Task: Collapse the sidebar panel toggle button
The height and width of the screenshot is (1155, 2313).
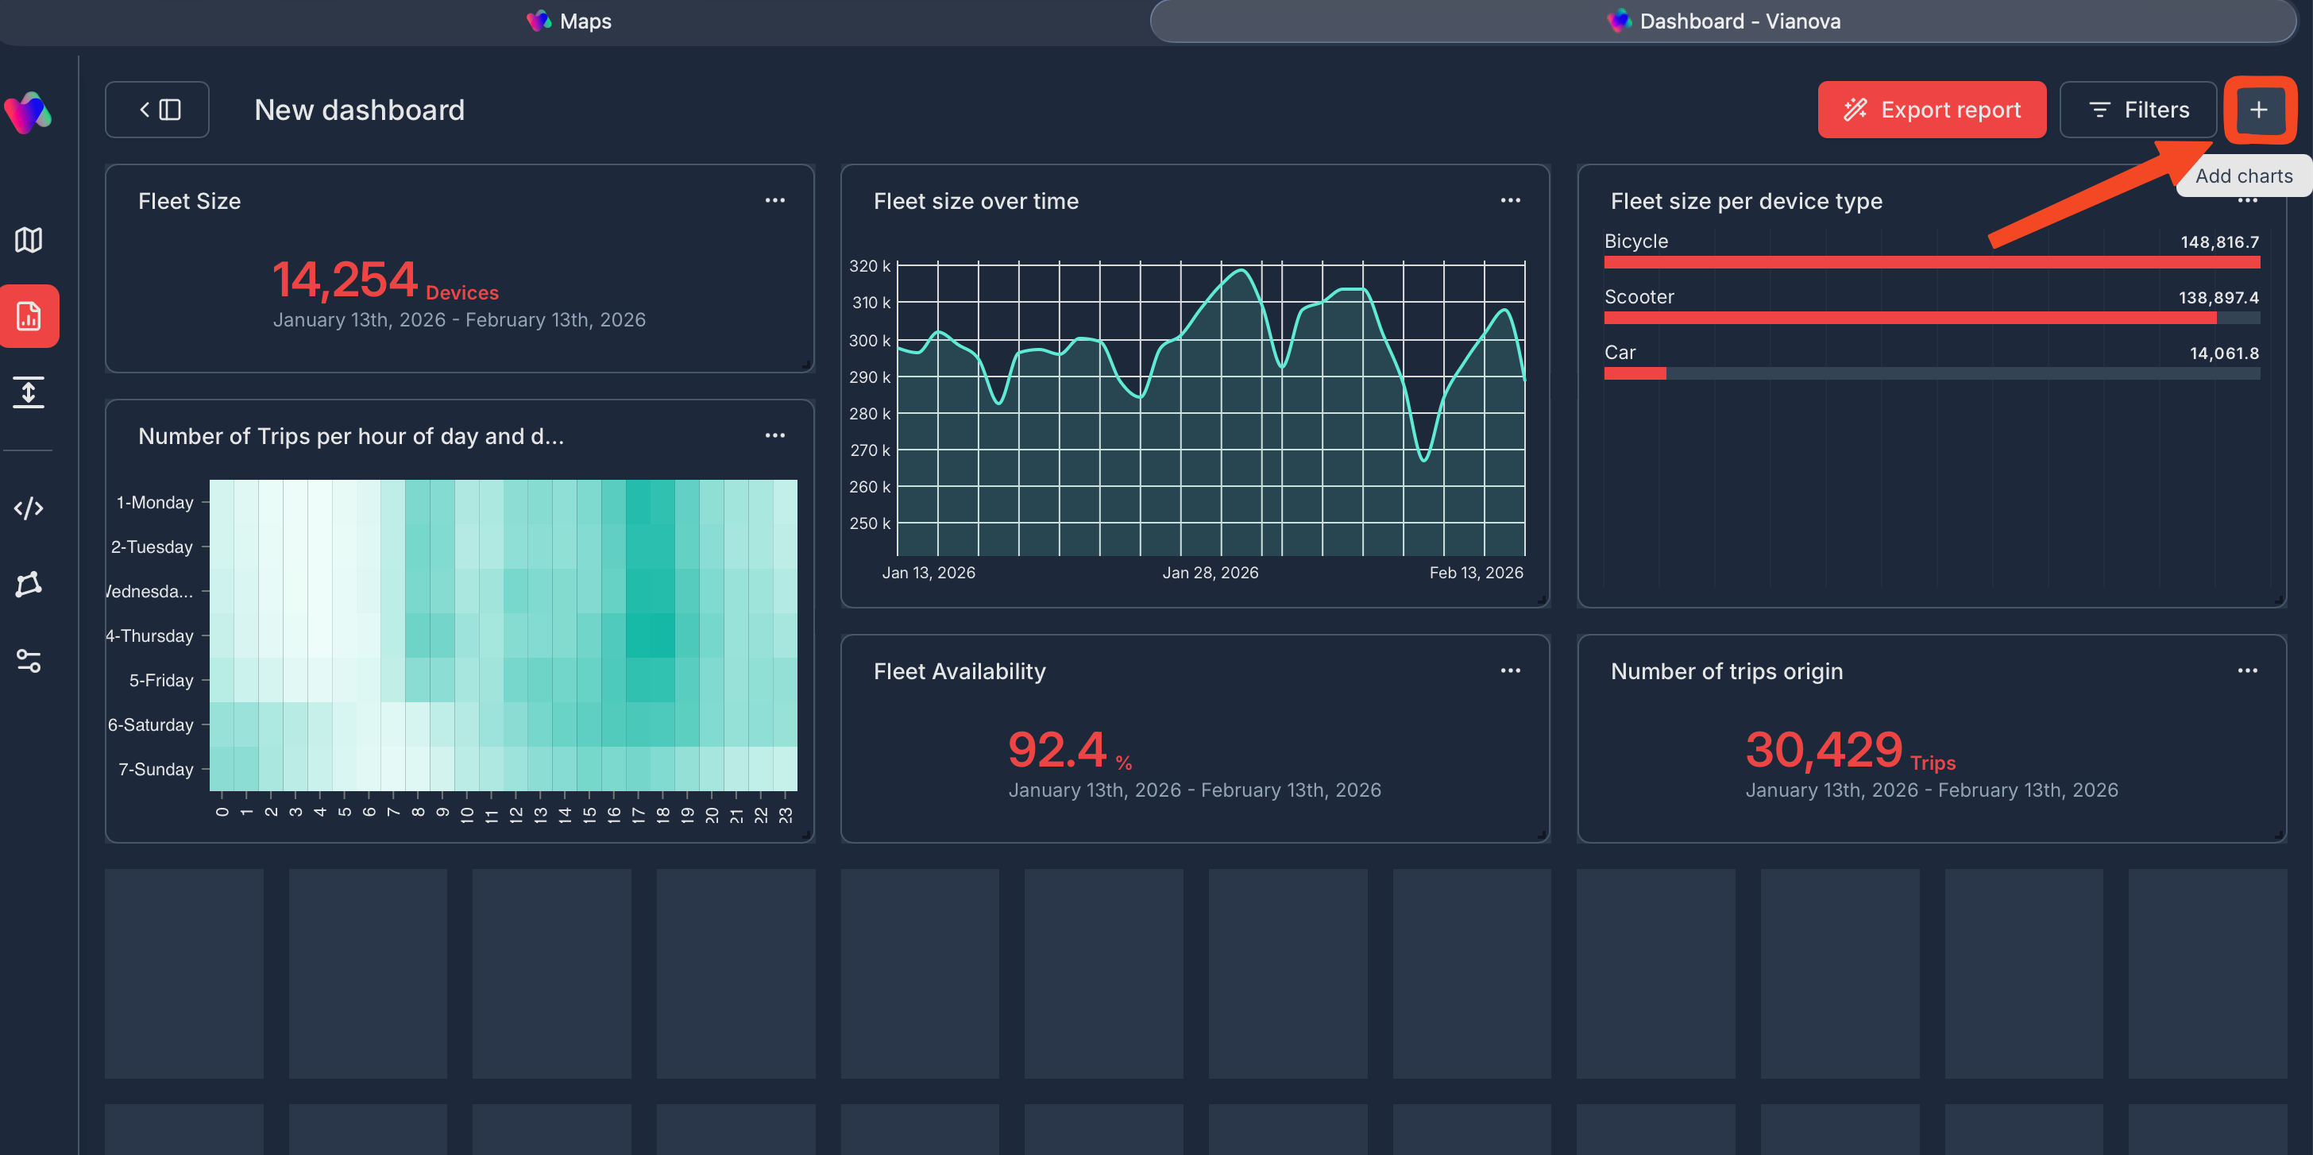Action: [157, 110]
